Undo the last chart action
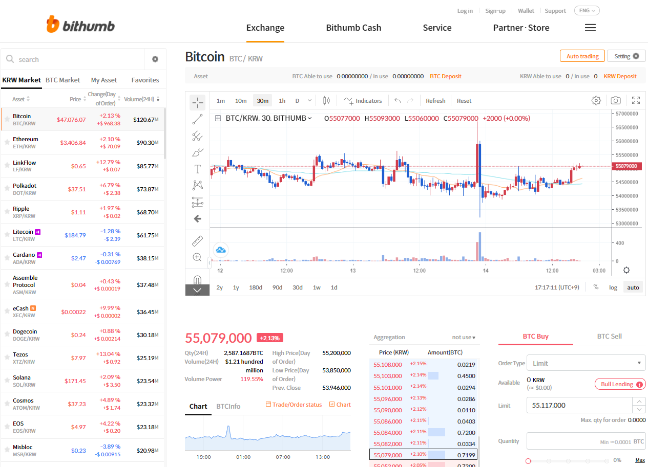Screen dimensions: 648x467 coord(398,101)
